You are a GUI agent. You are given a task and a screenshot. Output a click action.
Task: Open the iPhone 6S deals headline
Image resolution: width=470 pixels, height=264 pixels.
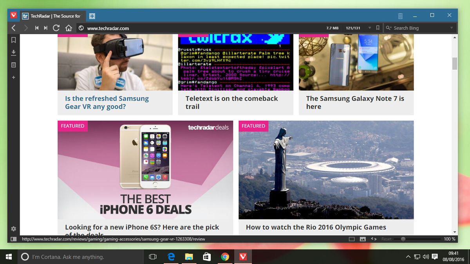142,230
